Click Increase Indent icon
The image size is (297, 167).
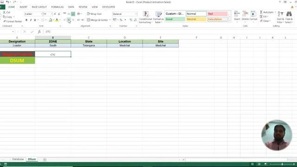tap(83, 20)
